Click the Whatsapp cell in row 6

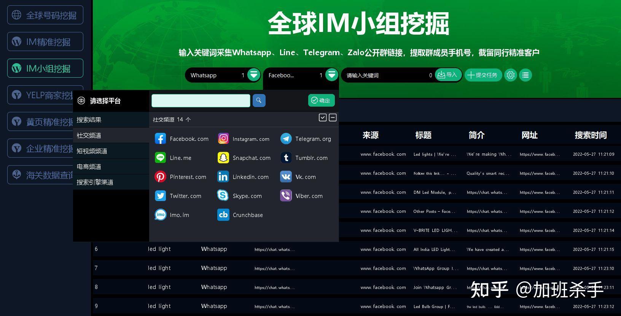pos(214,249)
